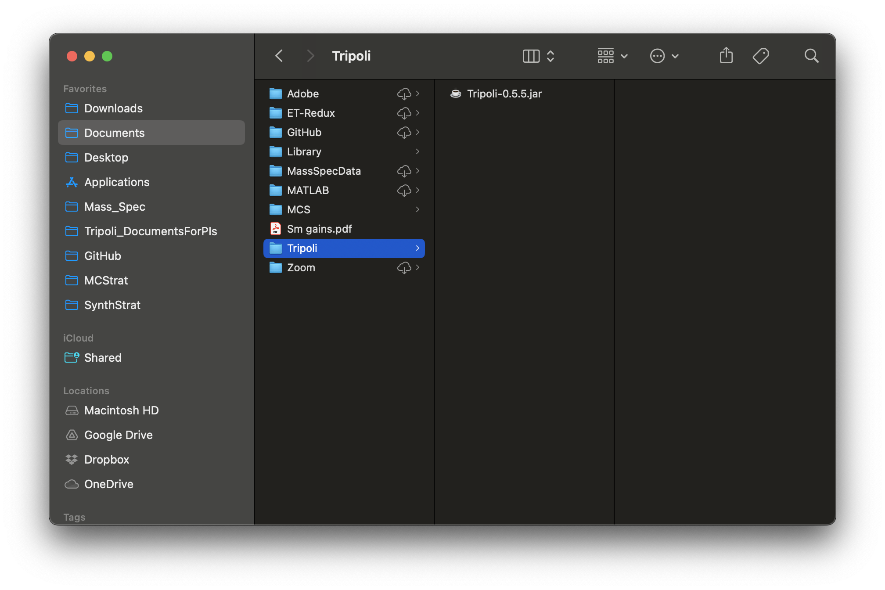Select Documents in the sidebar

pos(151,133)
